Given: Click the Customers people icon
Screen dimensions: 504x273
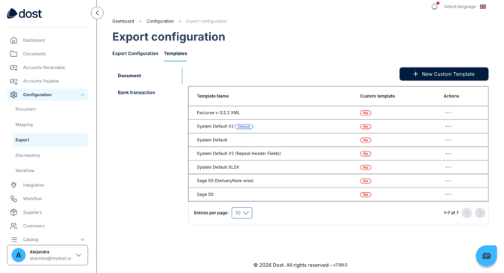Looking at the screenshot, I should coord(14,226).
